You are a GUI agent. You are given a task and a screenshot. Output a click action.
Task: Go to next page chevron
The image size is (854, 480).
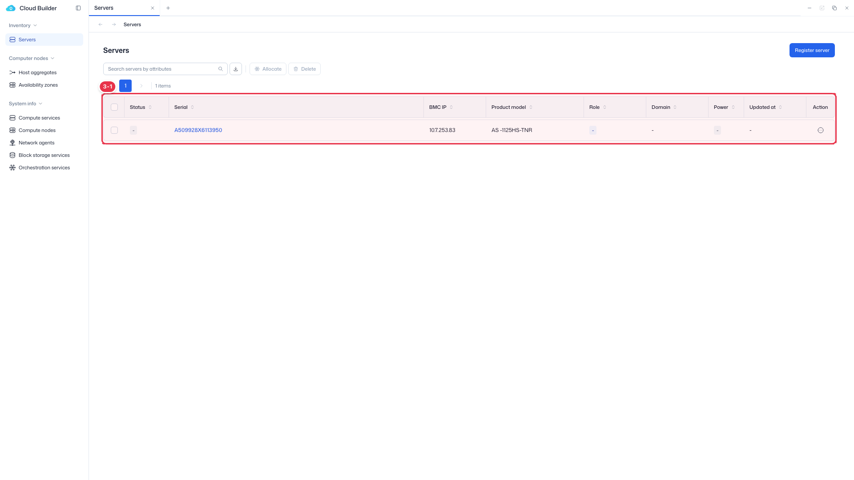(141, 86)
